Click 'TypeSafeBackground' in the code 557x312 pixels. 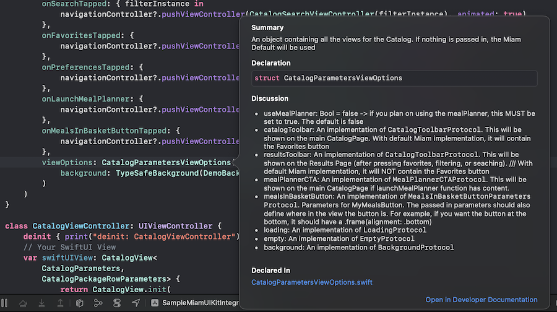(x=157, y=173)
